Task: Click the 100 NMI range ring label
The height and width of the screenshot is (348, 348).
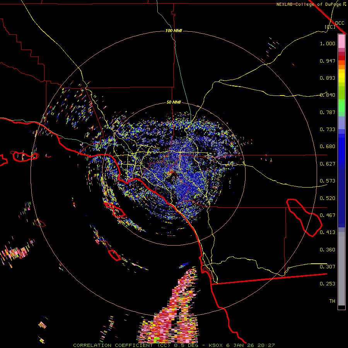Action: coord(174,31)
